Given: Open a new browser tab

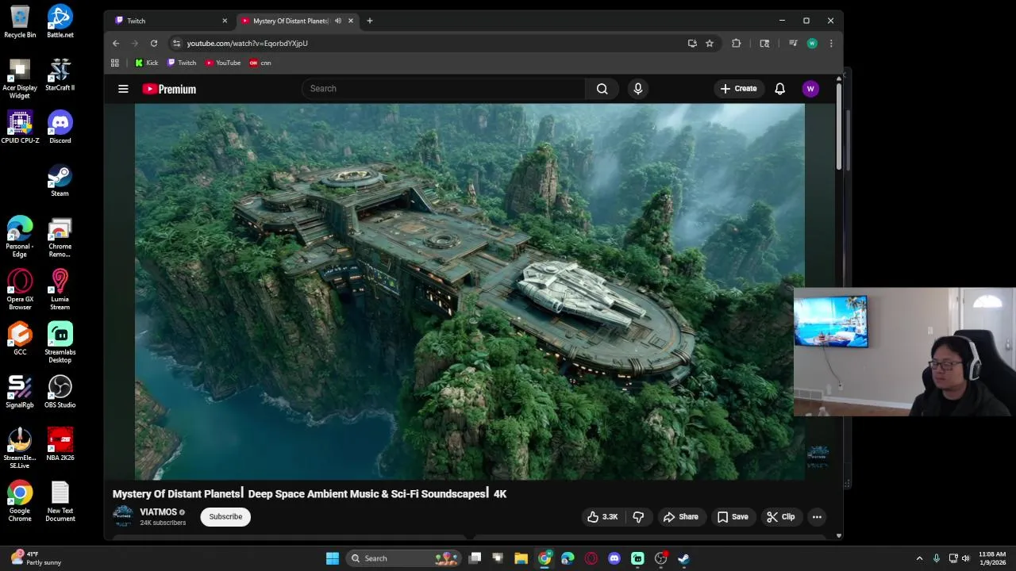Looking at the screenshot, I should point(370,21).
